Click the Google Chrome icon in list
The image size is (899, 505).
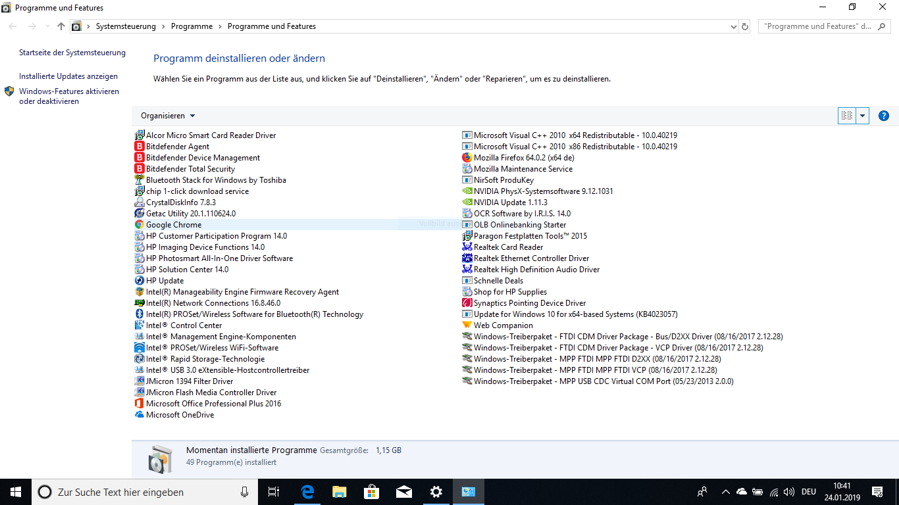click(x=139, y=225)
